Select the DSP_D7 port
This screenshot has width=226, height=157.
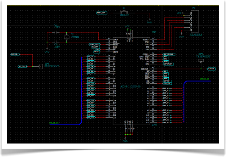tap(91, 74)
